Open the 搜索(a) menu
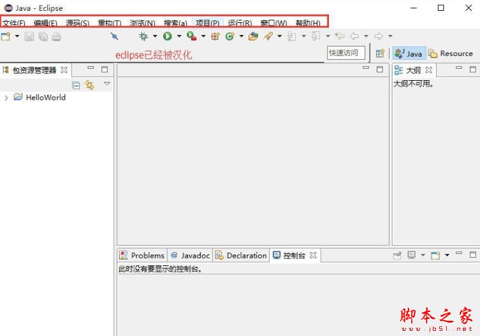This screenshot has height=336, width=480. tap(175, 23)
